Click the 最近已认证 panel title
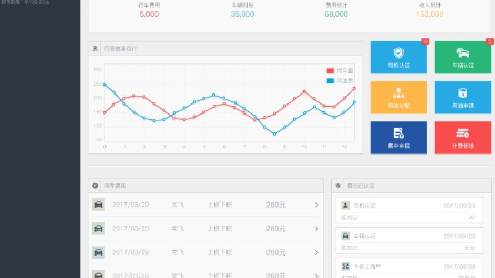The height and width of the screenshot is (278, 495). tap(361, 186)
